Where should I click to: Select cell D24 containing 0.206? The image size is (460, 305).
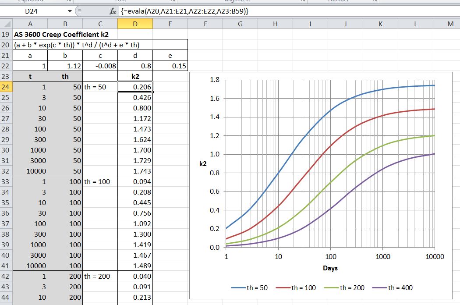tap(135, 87)
